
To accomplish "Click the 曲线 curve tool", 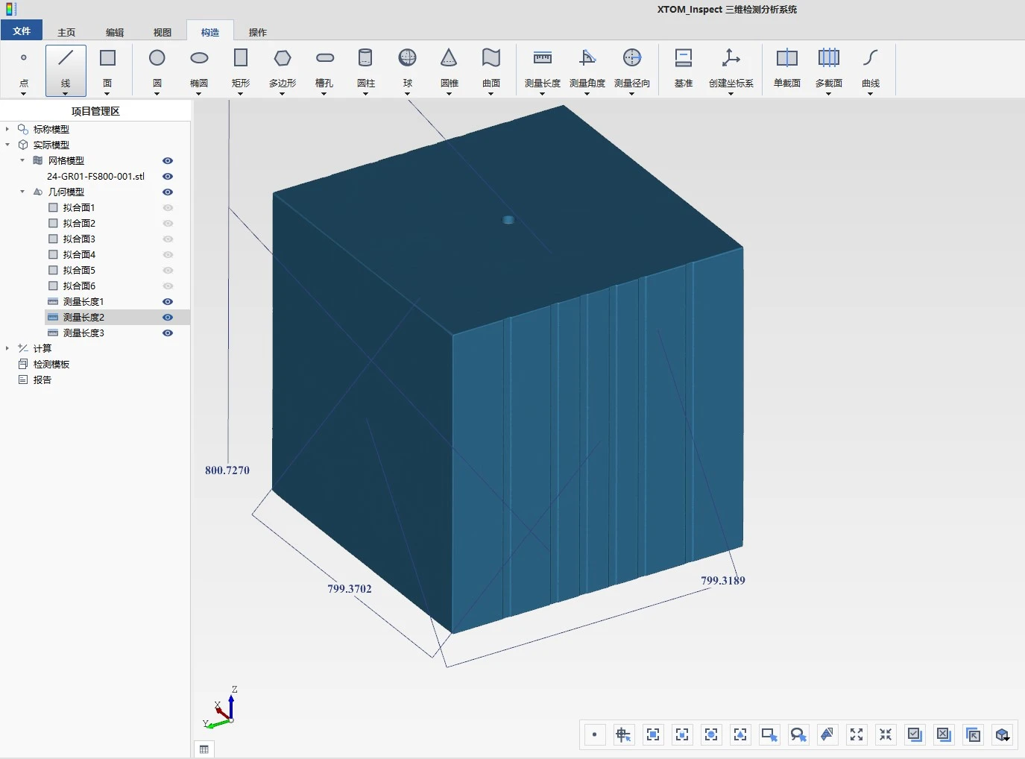I will tap(871, 69).
